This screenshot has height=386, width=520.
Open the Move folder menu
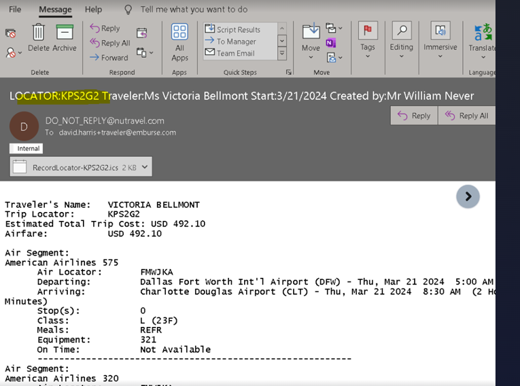311,41
